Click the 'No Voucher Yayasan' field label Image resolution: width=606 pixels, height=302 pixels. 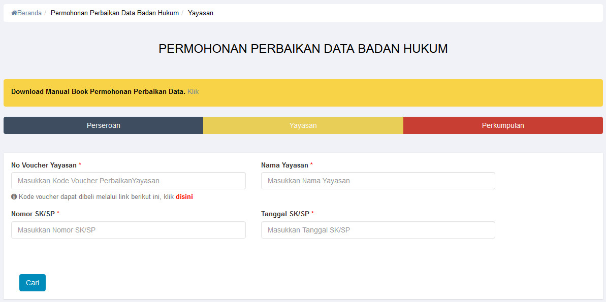[44, 165]
